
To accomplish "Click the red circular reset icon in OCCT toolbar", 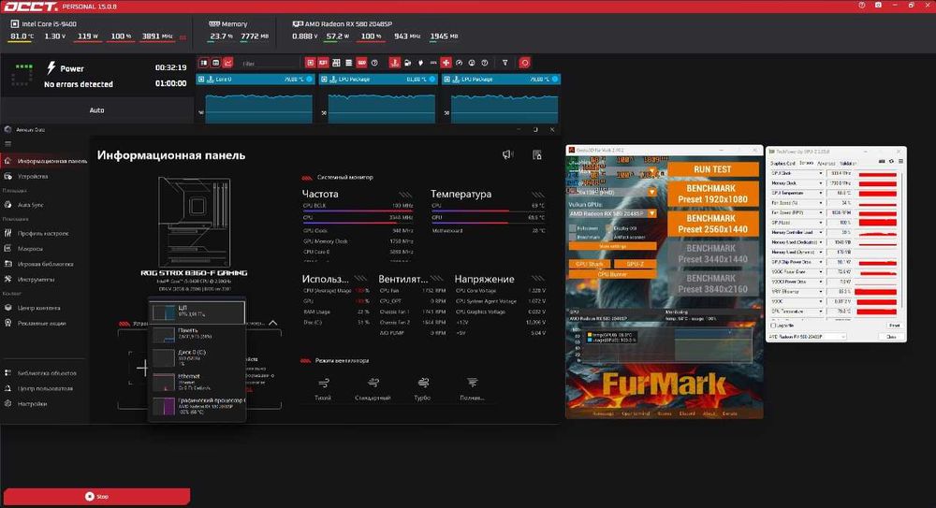I will tap(525, 63).
